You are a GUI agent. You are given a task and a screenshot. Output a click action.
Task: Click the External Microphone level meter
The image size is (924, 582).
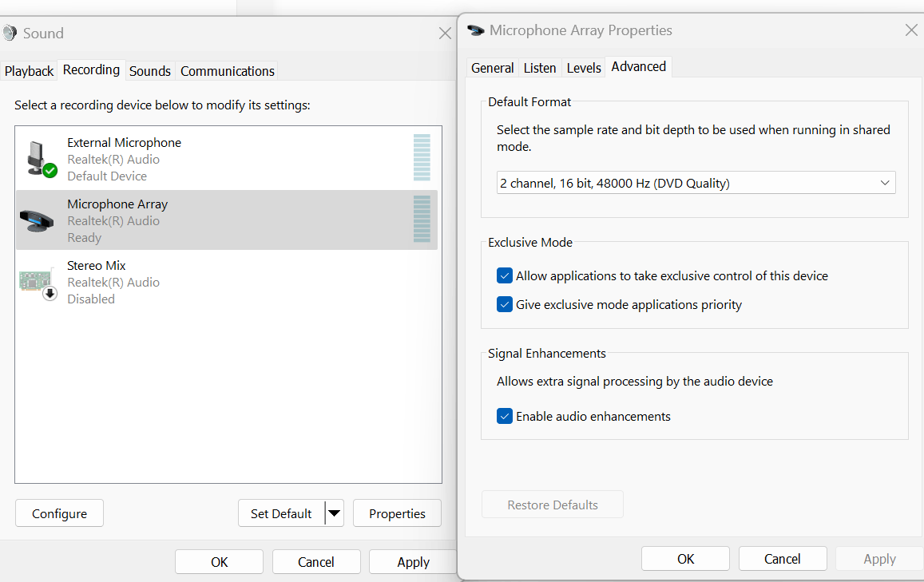pos(422,157)
